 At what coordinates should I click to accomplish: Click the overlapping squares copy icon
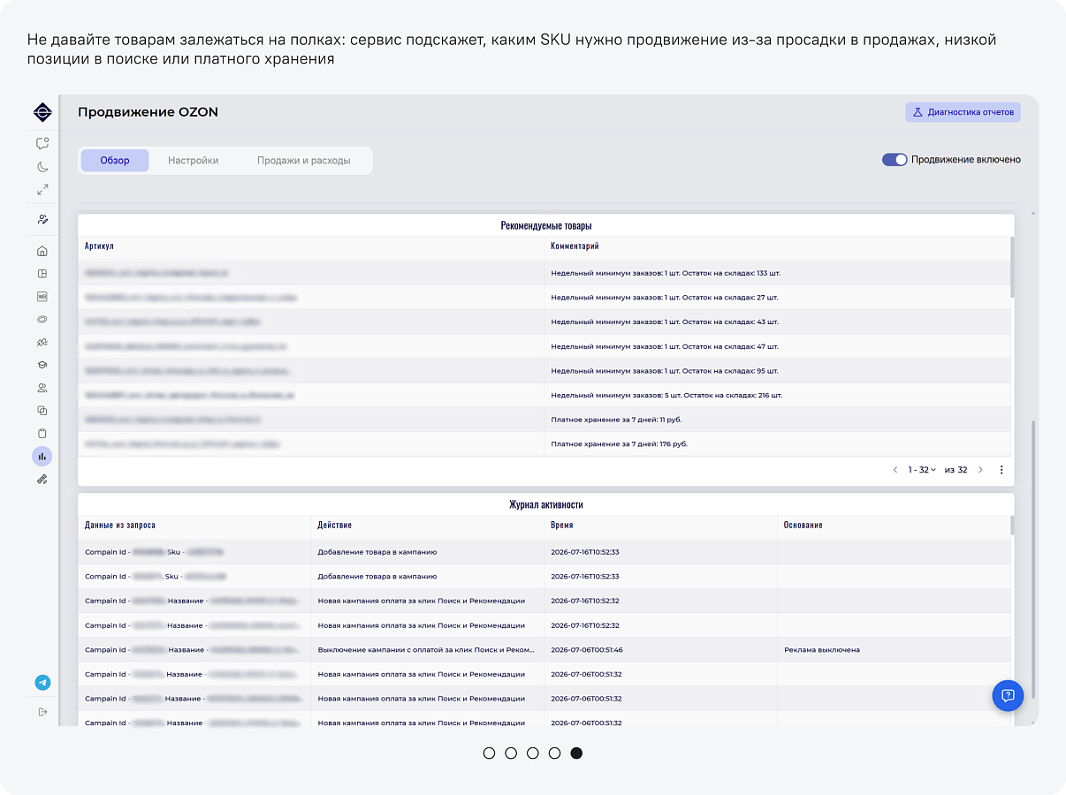point(42,411)
